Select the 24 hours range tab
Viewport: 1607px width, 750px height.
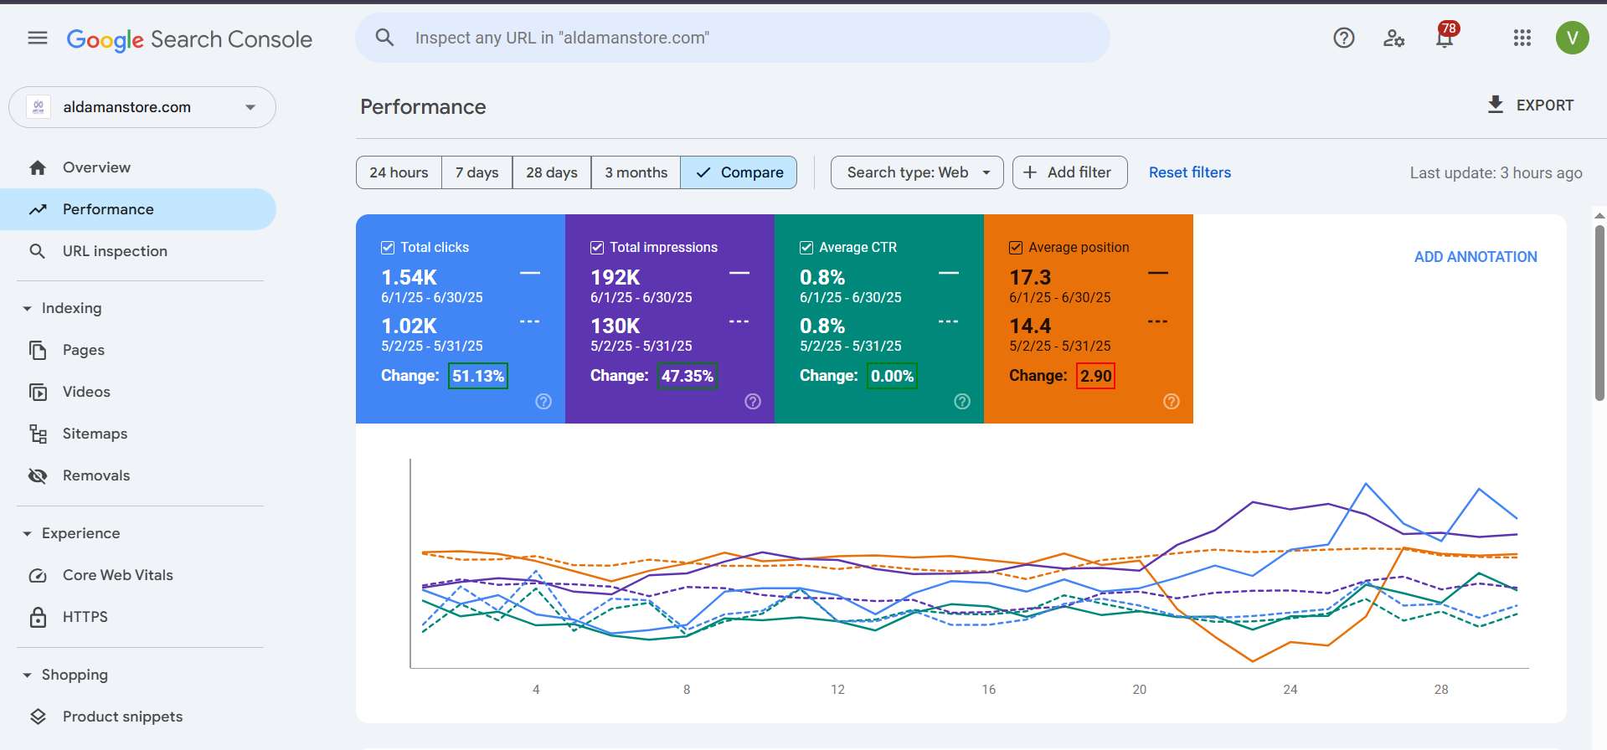pyautogui.click(x=399, y=172)
